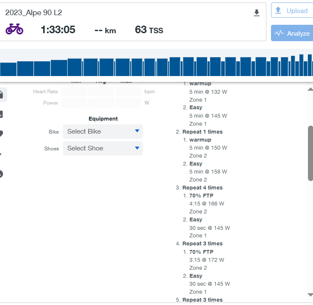Click the download workout file icon
This screenshot has height=305, width=313.
(257, 13)
